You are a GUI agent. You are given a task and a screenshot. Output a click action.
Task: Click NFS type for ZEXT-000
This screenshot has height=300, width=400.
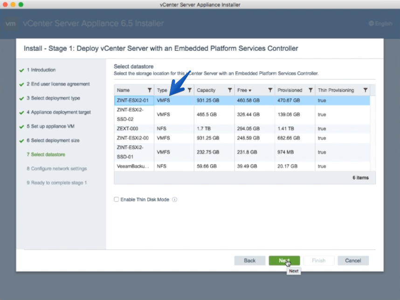(x=161, y=128)
